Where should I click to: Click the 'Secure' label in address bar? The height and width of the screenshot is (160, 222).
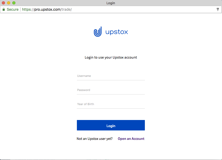pos(13,9)
